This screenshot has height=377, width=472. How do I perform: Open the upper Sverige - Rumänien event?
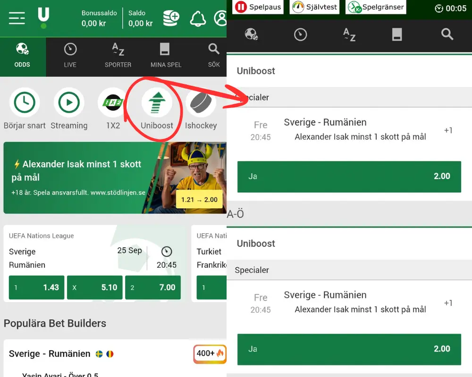coord(325,123)
